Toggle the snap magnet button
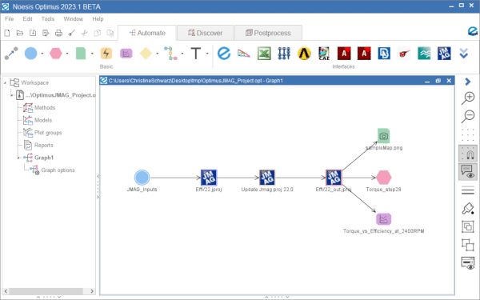Screen dimensions: 480x300 point(468,154)
